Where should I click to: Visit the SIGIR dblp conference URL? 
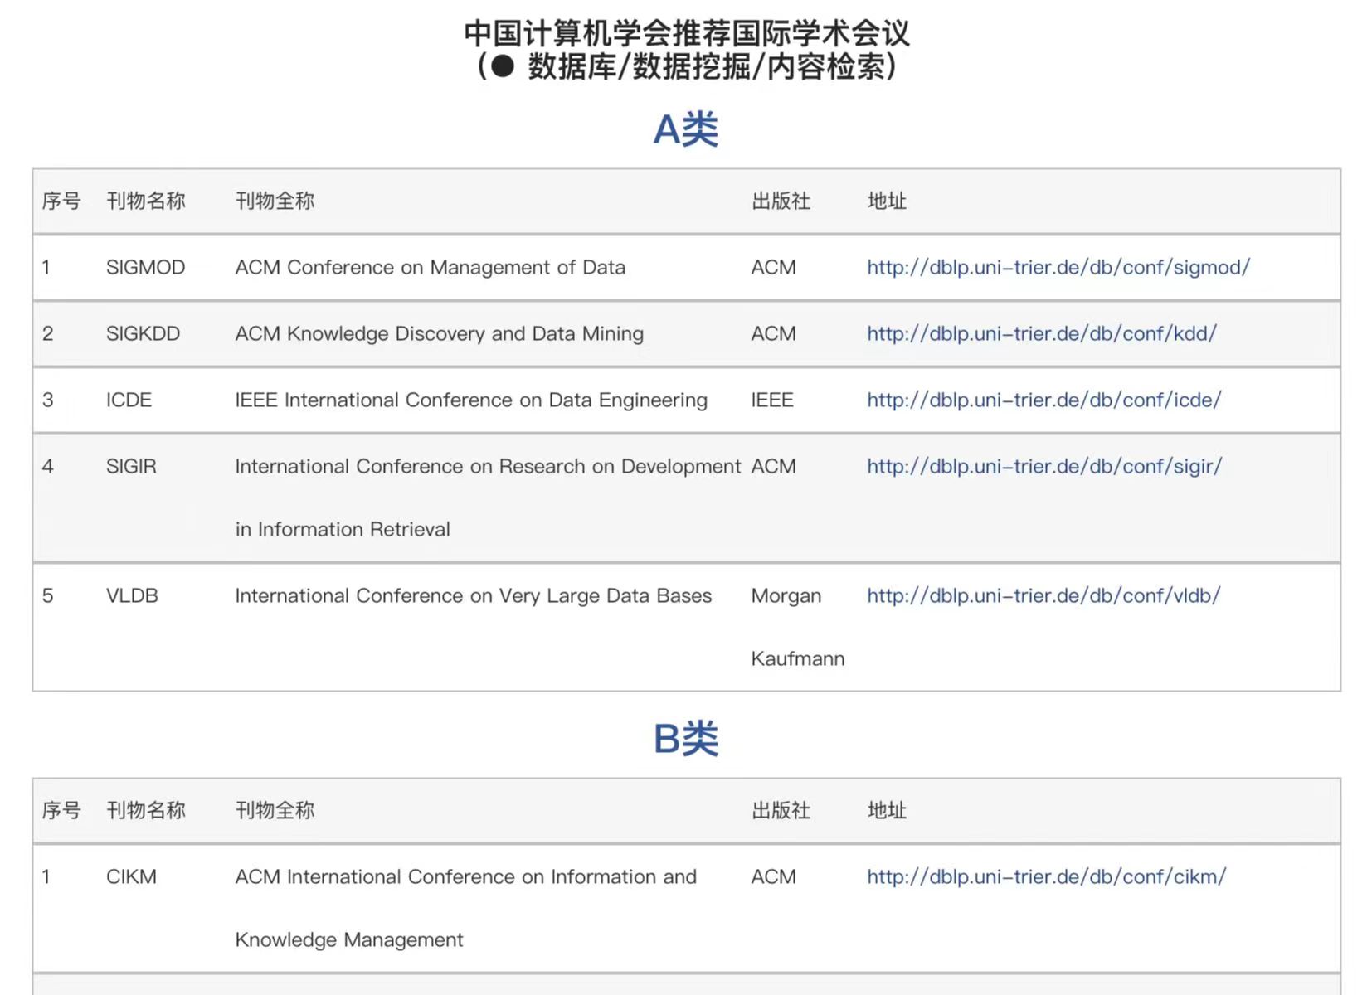[1043, 466]
